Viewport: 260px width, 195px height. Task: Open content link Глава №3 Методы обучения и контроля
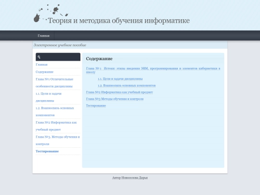coord(115,99)
